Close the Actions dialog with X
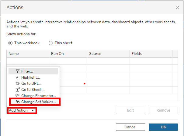The height and width of the screenshot is (136, 184). click(178, 7)
